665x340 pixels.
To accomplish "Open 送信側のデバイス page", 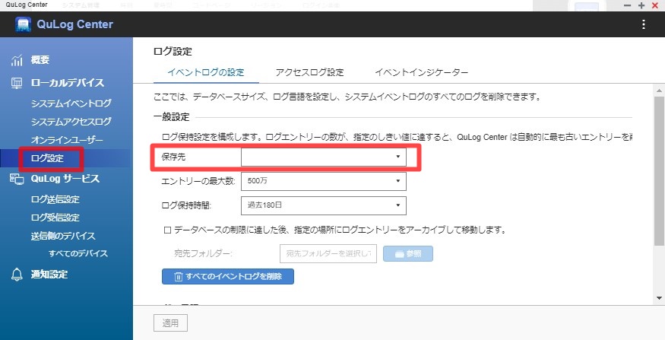I will (x=63, y=236).
